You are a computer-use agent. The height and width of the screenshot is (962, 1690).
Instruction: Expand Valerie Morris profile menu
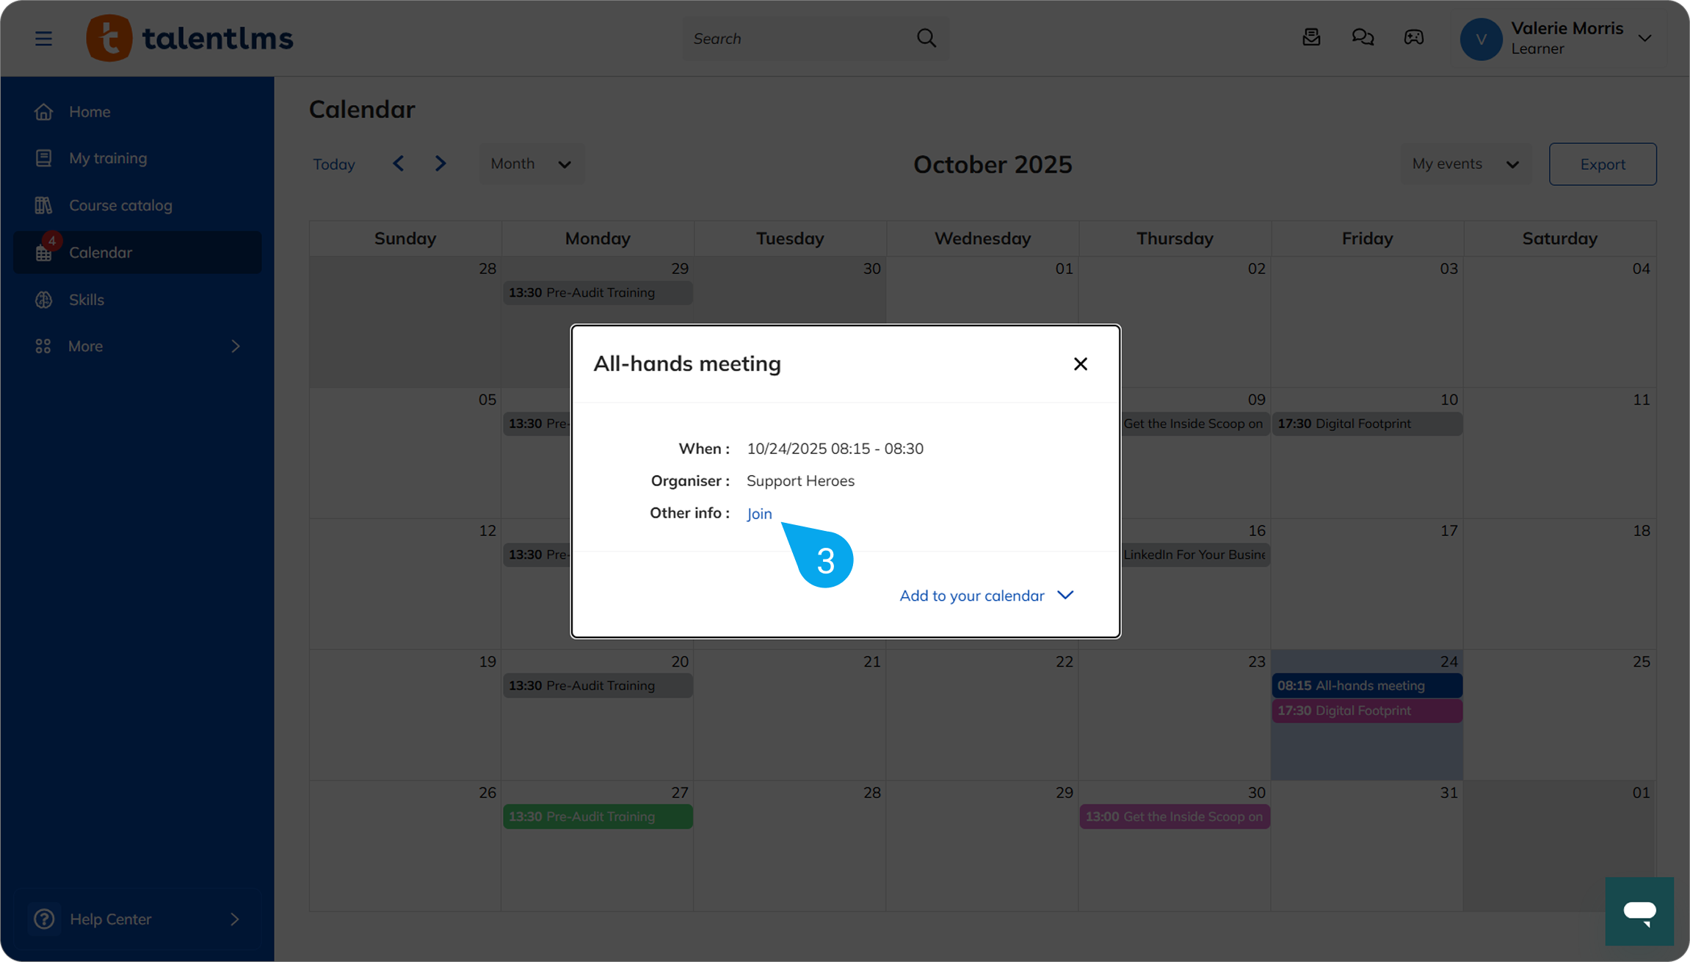point(1644,38)
